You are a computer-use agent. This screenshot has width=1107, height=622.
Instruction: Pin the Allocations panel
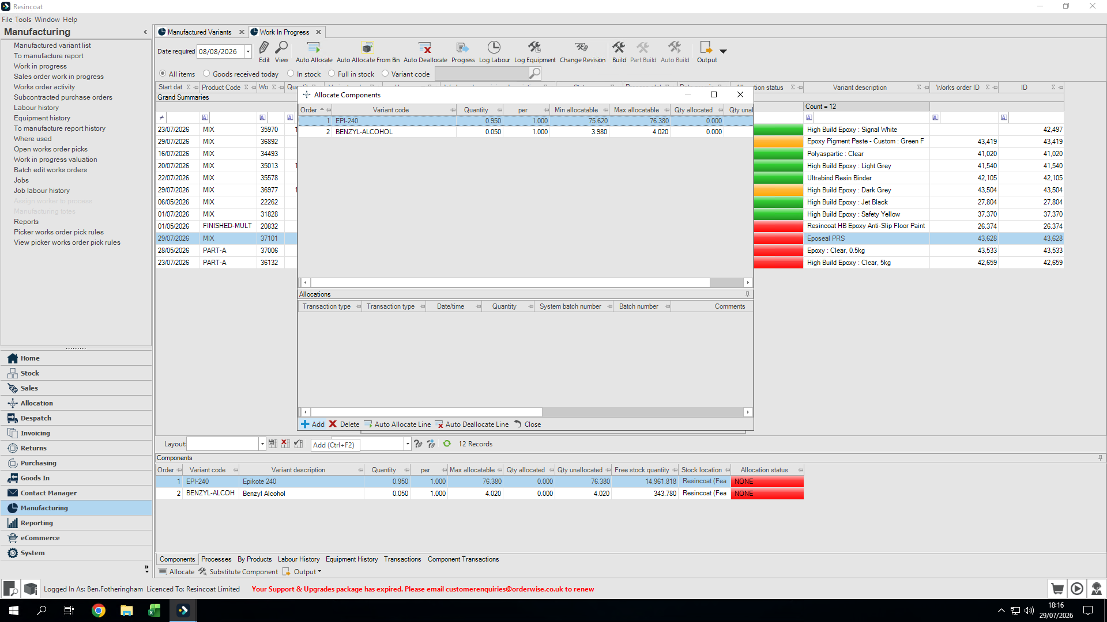[747, 294]
